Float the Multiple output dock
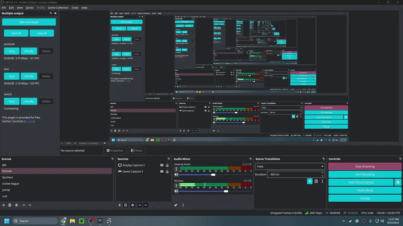The height and width of the screenshot is (226, 403). pos(51,13)
